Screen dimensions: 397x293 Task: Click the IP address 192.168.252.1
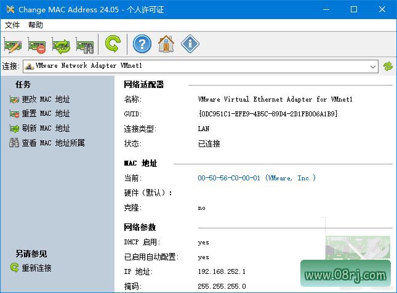222,271
